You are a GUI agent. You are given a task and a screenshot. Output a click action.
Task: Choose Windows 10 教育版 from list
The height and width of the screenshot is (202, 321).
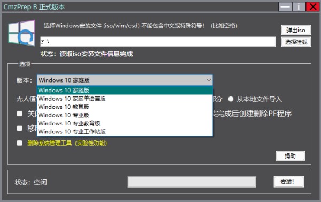click(125, 107)
